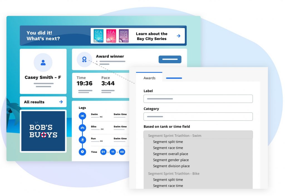Click the Category input field
The image size is (285, 196).
pyautogui.click(x=198, y=117)
